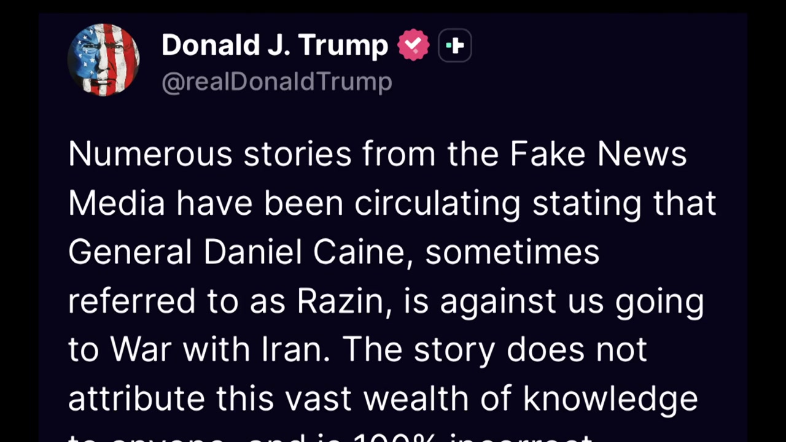This screenshot has height=442, width=786.
Task: Click the word "sometimes" in the post
Action: (512, 252)
